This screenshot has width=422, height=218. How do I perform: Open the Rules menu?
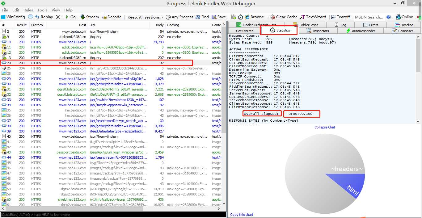click(x=28, y=10)
